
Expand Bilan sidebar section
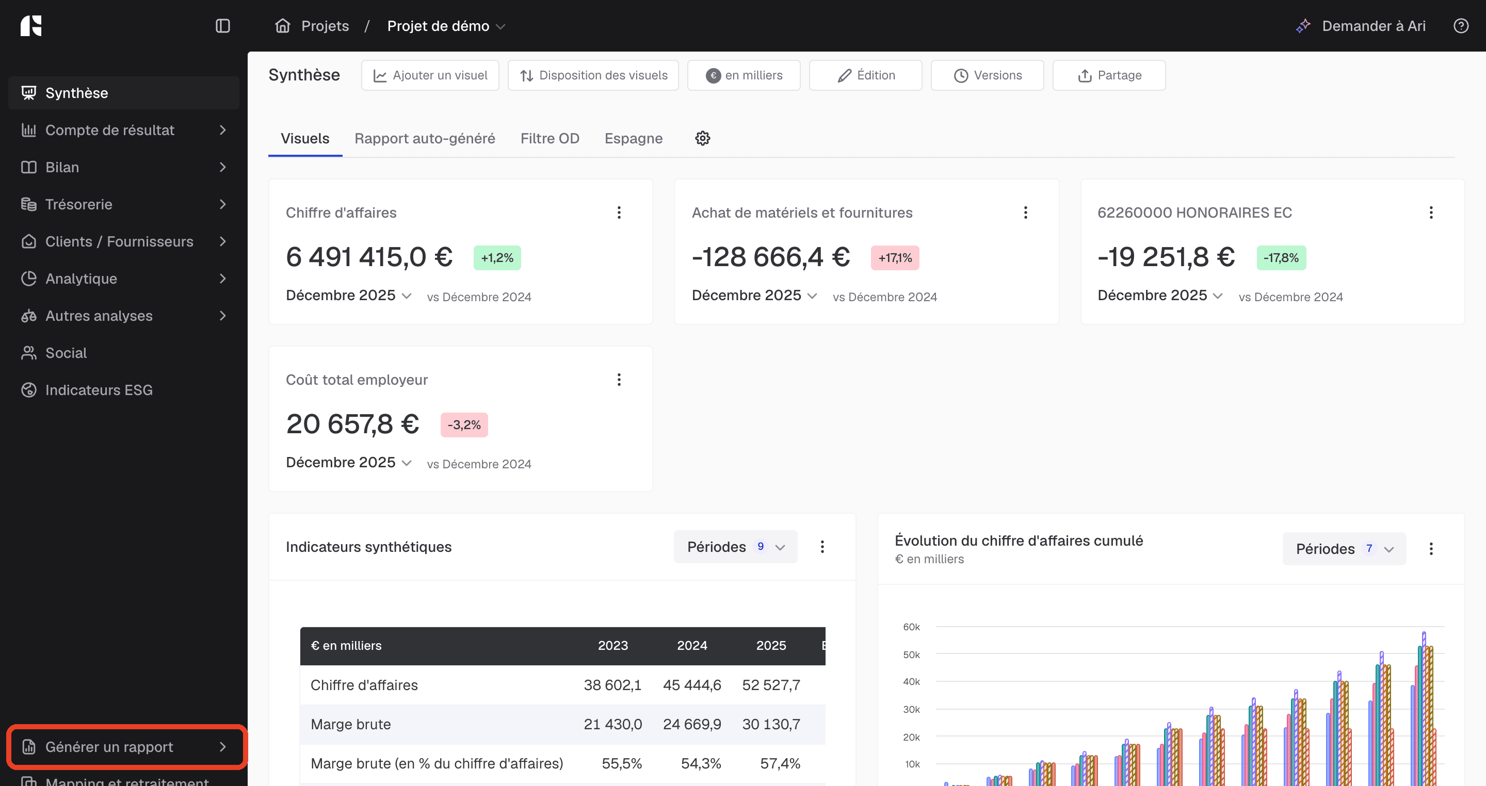click(123, 167)
